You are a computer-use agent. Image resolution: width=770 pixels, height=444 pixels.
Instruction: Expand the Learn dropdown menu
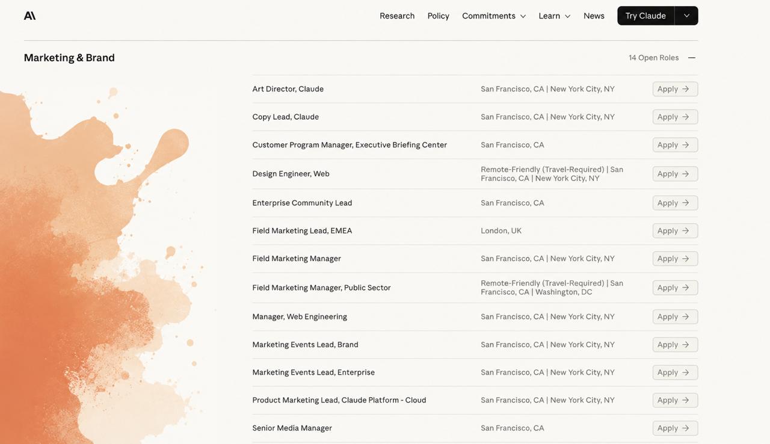(x=555, y=16)
